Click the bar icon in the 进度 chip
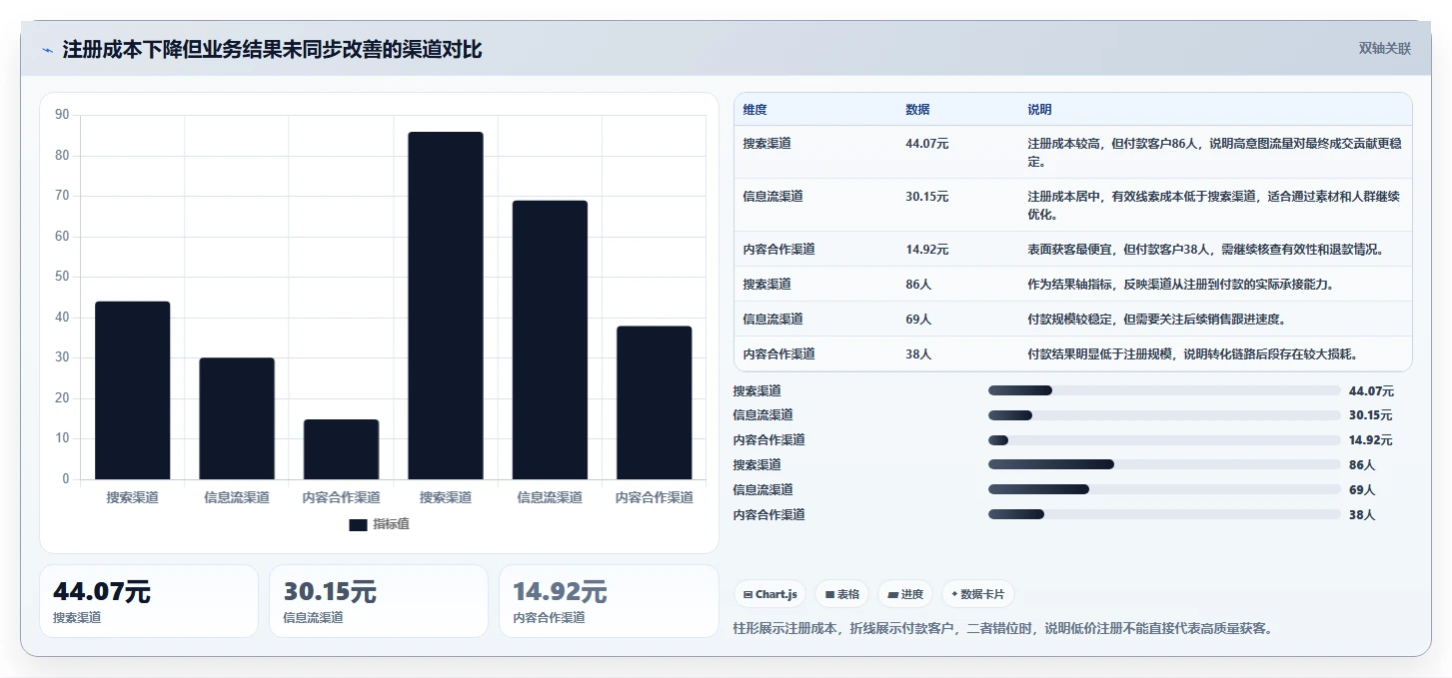Screen dimensions: 1452x678 point(892,594)
